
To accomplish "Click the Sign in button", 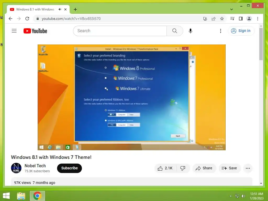I will click(241, 31).
